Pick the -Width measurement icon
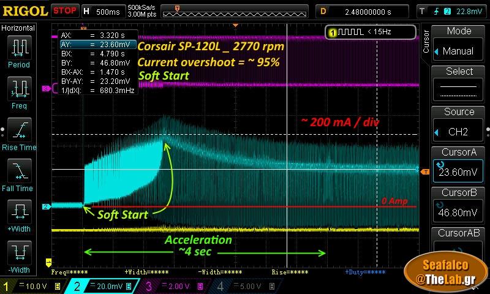 19,256
